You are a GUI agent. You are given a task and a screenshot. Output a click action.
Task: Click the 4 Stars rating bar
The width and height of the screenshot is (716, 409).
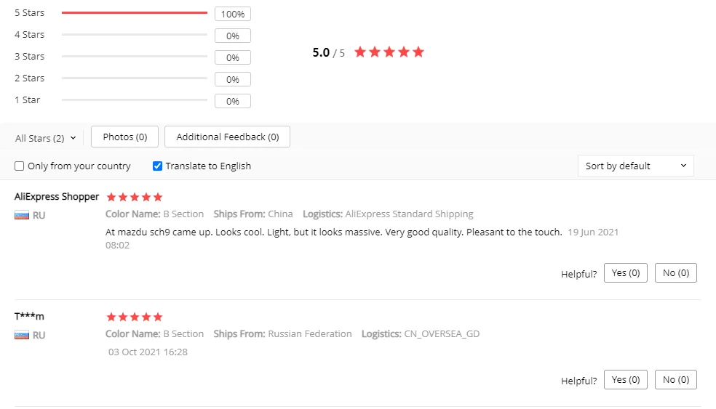135,35
